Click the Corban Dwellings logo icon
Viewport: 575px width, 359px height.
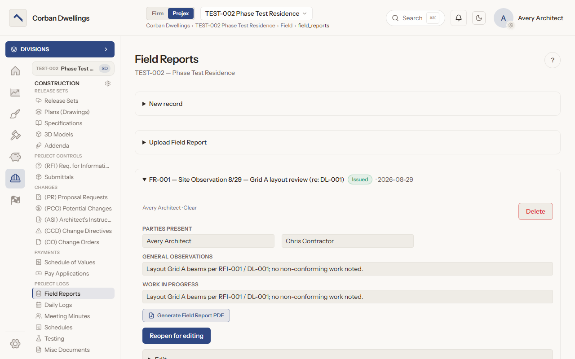click(x=18, y=18)
